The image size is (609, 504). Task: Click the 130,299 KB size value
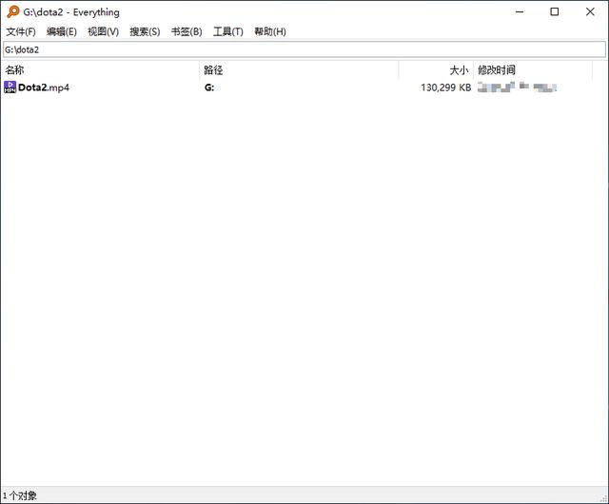(446, 87)
